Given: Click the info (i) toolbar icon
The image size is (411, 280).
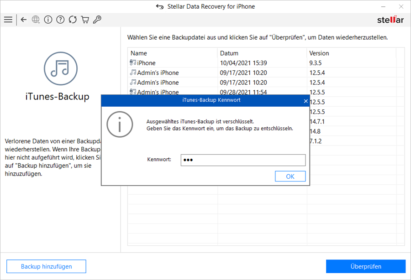Looking at the screenshot, I should [x=48, y=20].
